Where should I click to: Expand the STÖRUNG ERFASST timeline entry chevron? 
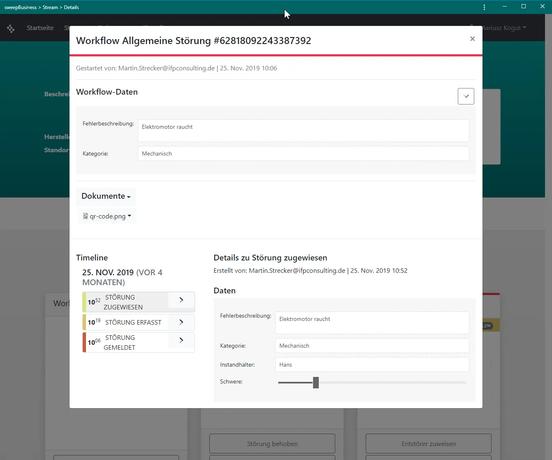(181, 322)
